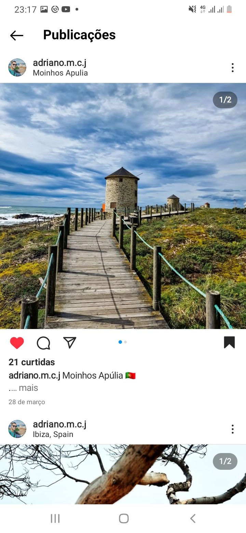Open Android recent apps button
246x533 pixels.
tap(55, 518)
